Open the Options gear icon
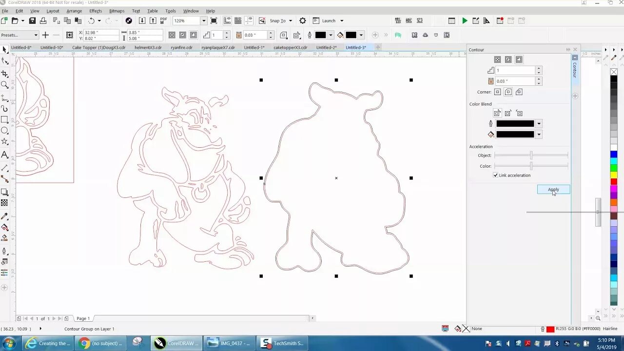Image resolution: width=624 pixels, height=351 pixels. 303,20
